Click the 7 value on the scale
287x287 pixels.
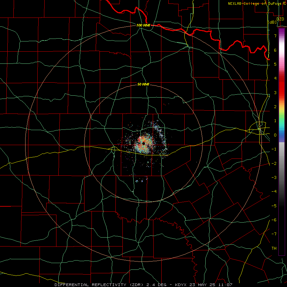click(x=275, y=36)
